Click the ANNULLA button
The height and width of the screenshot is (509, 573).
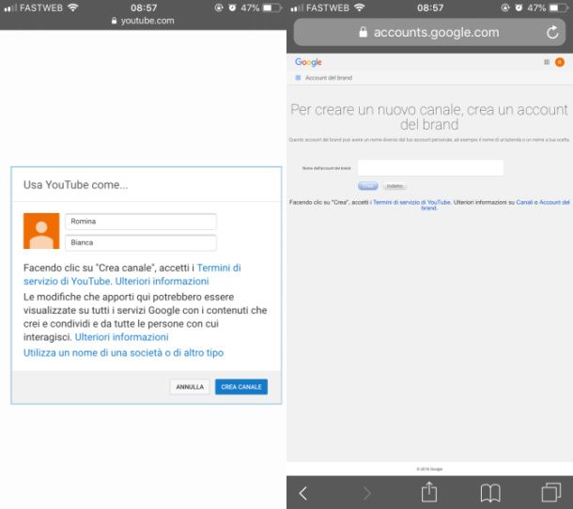point(190,387)
